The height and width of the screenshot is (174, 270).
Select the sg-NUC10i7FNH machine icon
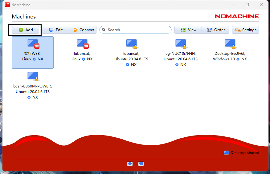coord(181,44)
